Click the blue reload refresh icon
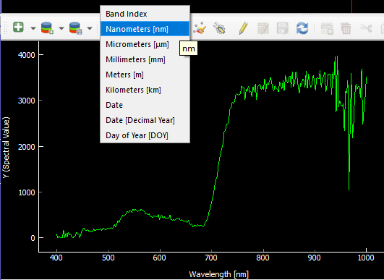This screenshot has width=384, height=280. 302,28
